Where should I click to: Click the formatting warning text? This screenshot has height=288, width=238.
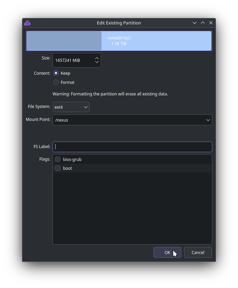[x=110, y=94]
